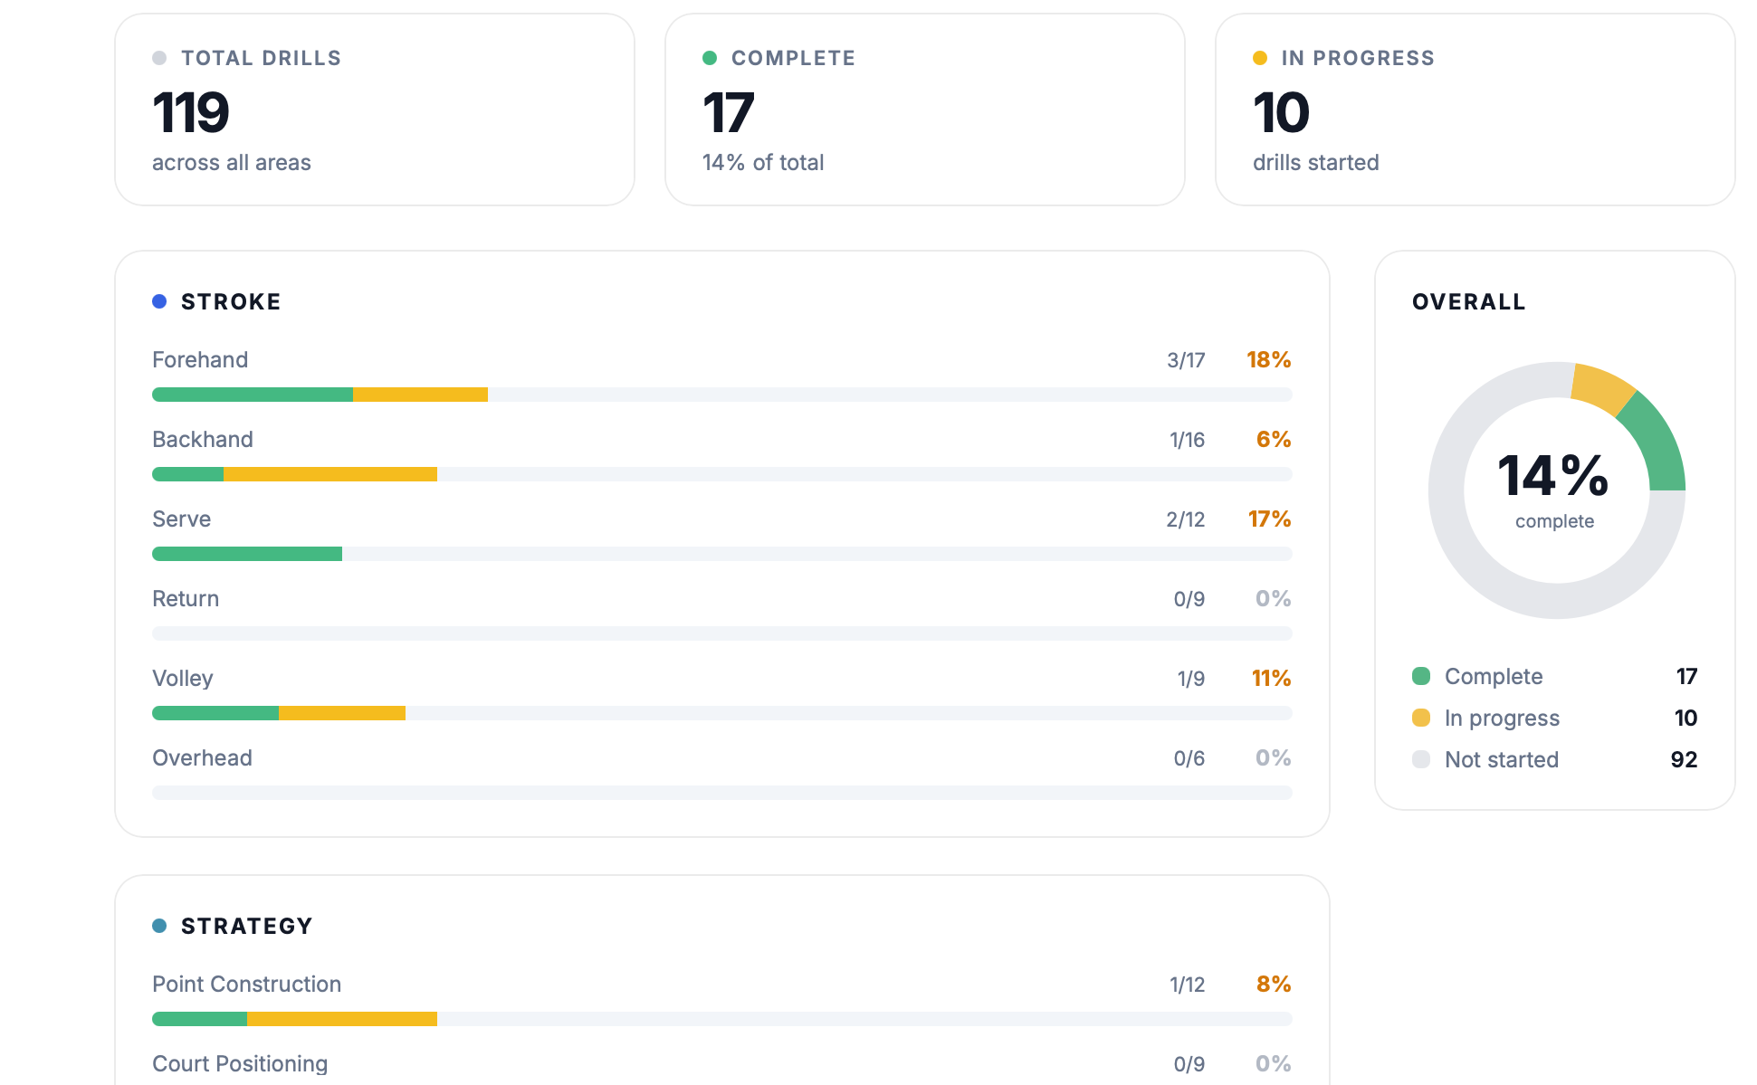1757x1085 pixels.
Task: Click the Forehand drill label
Action: pyautogui.click(x=200, y=360)
